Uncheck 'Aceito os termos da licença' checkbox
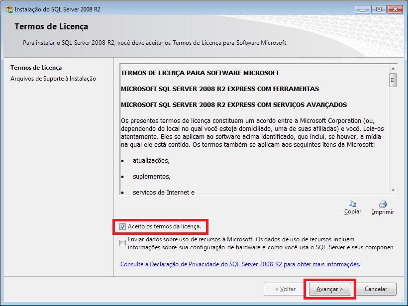The image size is (408, 306). click(x=122, y=226)
